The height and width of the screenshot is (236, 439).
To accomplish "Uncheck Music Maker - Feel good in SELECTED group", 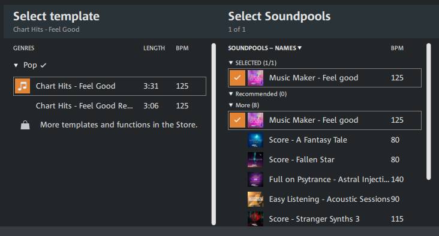I will point(237,78).
